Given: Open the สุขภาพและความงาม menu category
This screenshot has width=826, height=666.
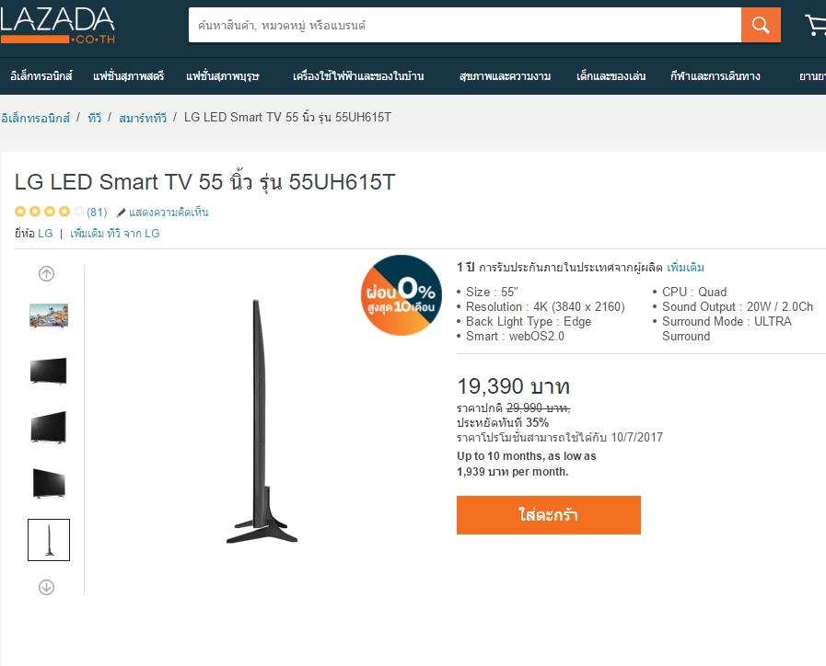Looking at the screenshot, I should tap(505, 76).
